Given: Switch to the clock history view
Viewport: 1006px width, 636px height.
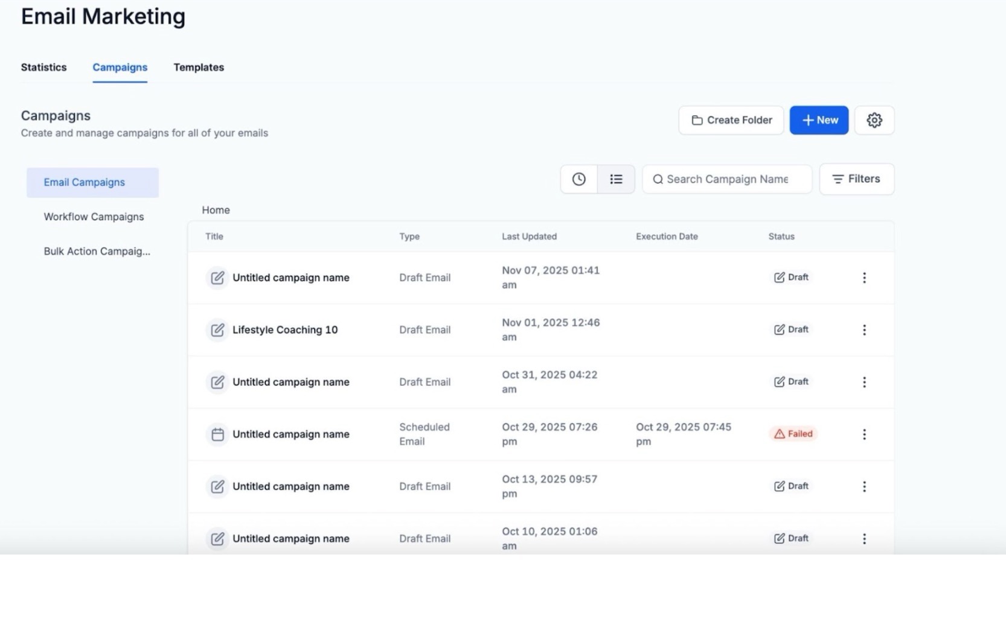Looking at the screenshot, I should 578,179.
